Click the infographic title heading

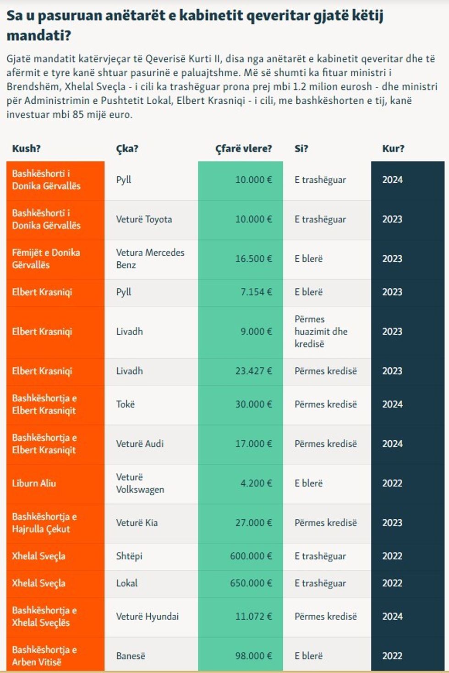(195, 25)
